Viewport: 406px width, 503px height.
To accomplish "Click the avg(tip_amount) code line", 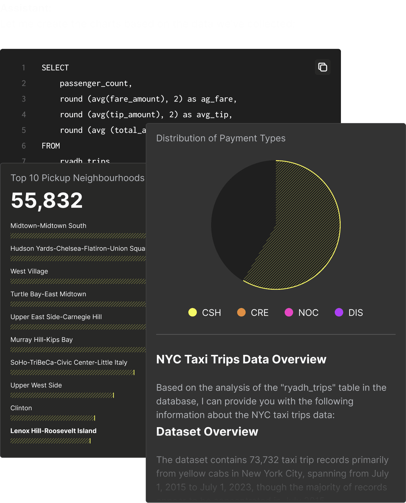I will click(146, 115).
